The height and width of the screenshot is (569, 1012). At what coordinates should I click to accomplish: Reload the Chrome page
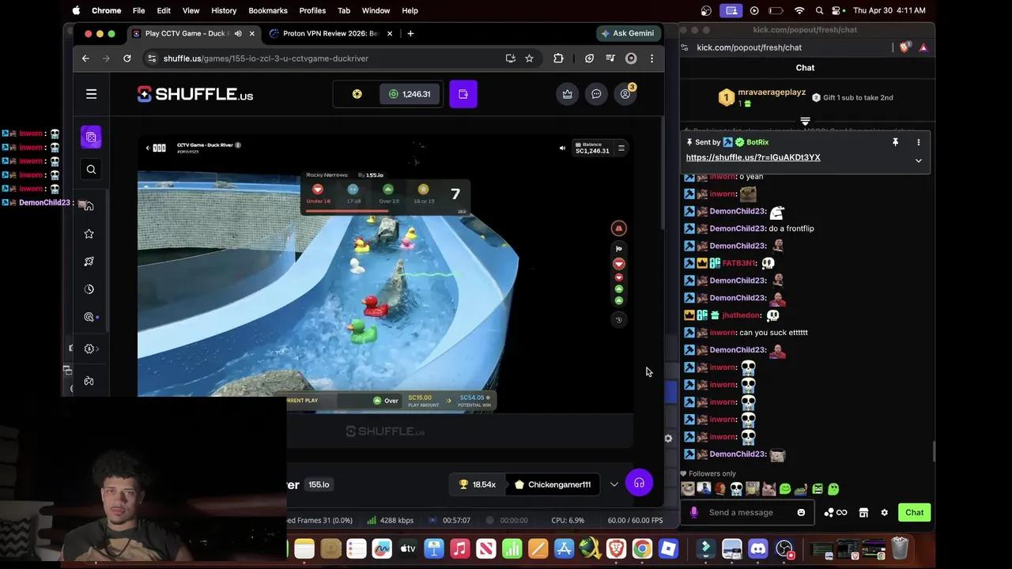point(126,58)
